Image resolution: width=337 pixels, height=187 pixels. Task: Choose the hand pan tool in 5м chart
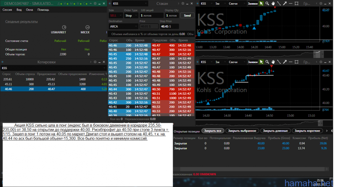point(273,4)
